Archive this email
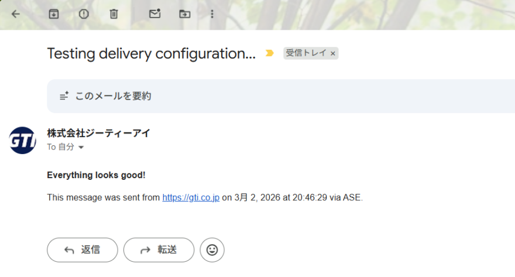Screen dimensions: 515x277 coord(54,13)
